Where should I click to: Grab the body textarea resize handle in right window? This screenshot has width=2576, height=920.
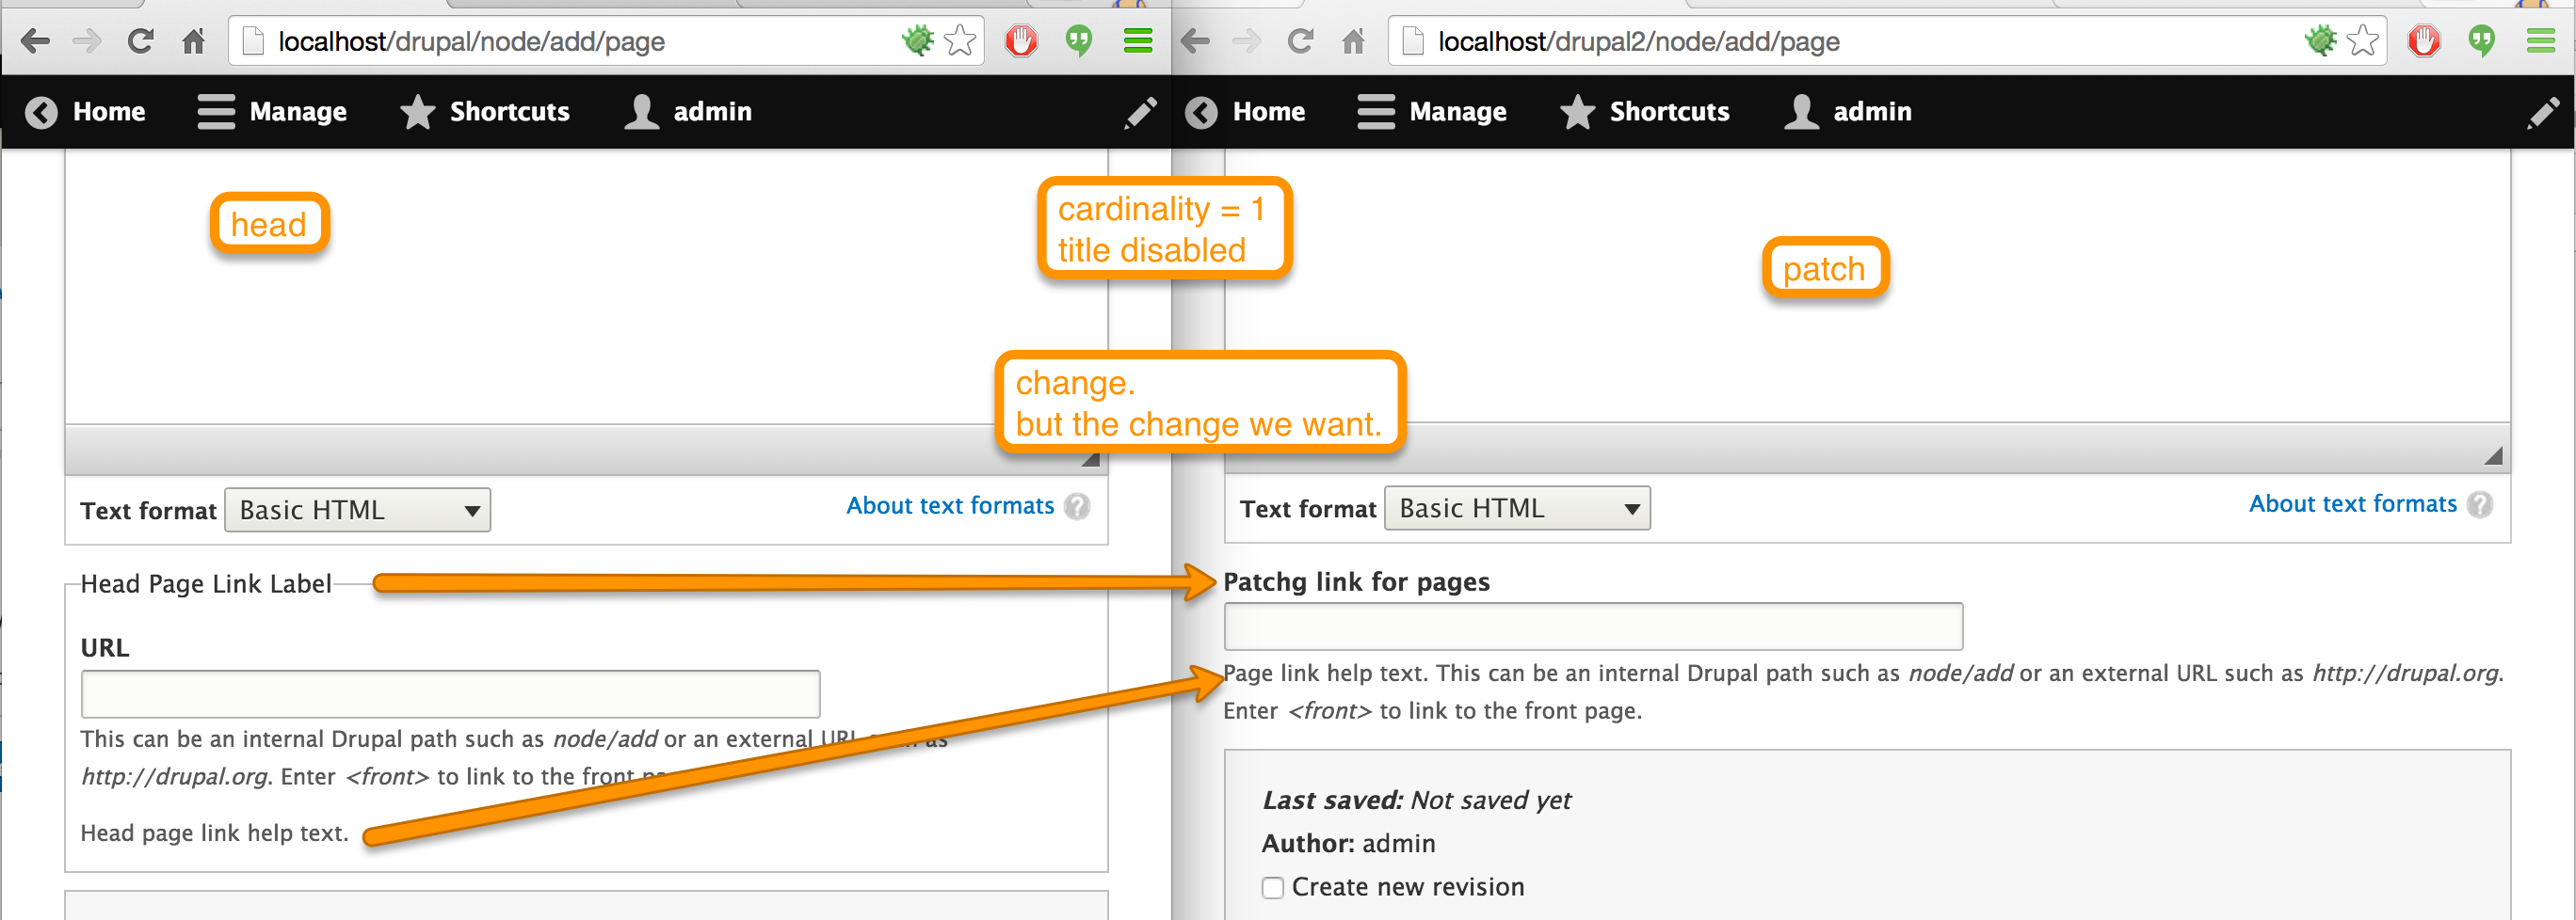tap(2493, 455)
